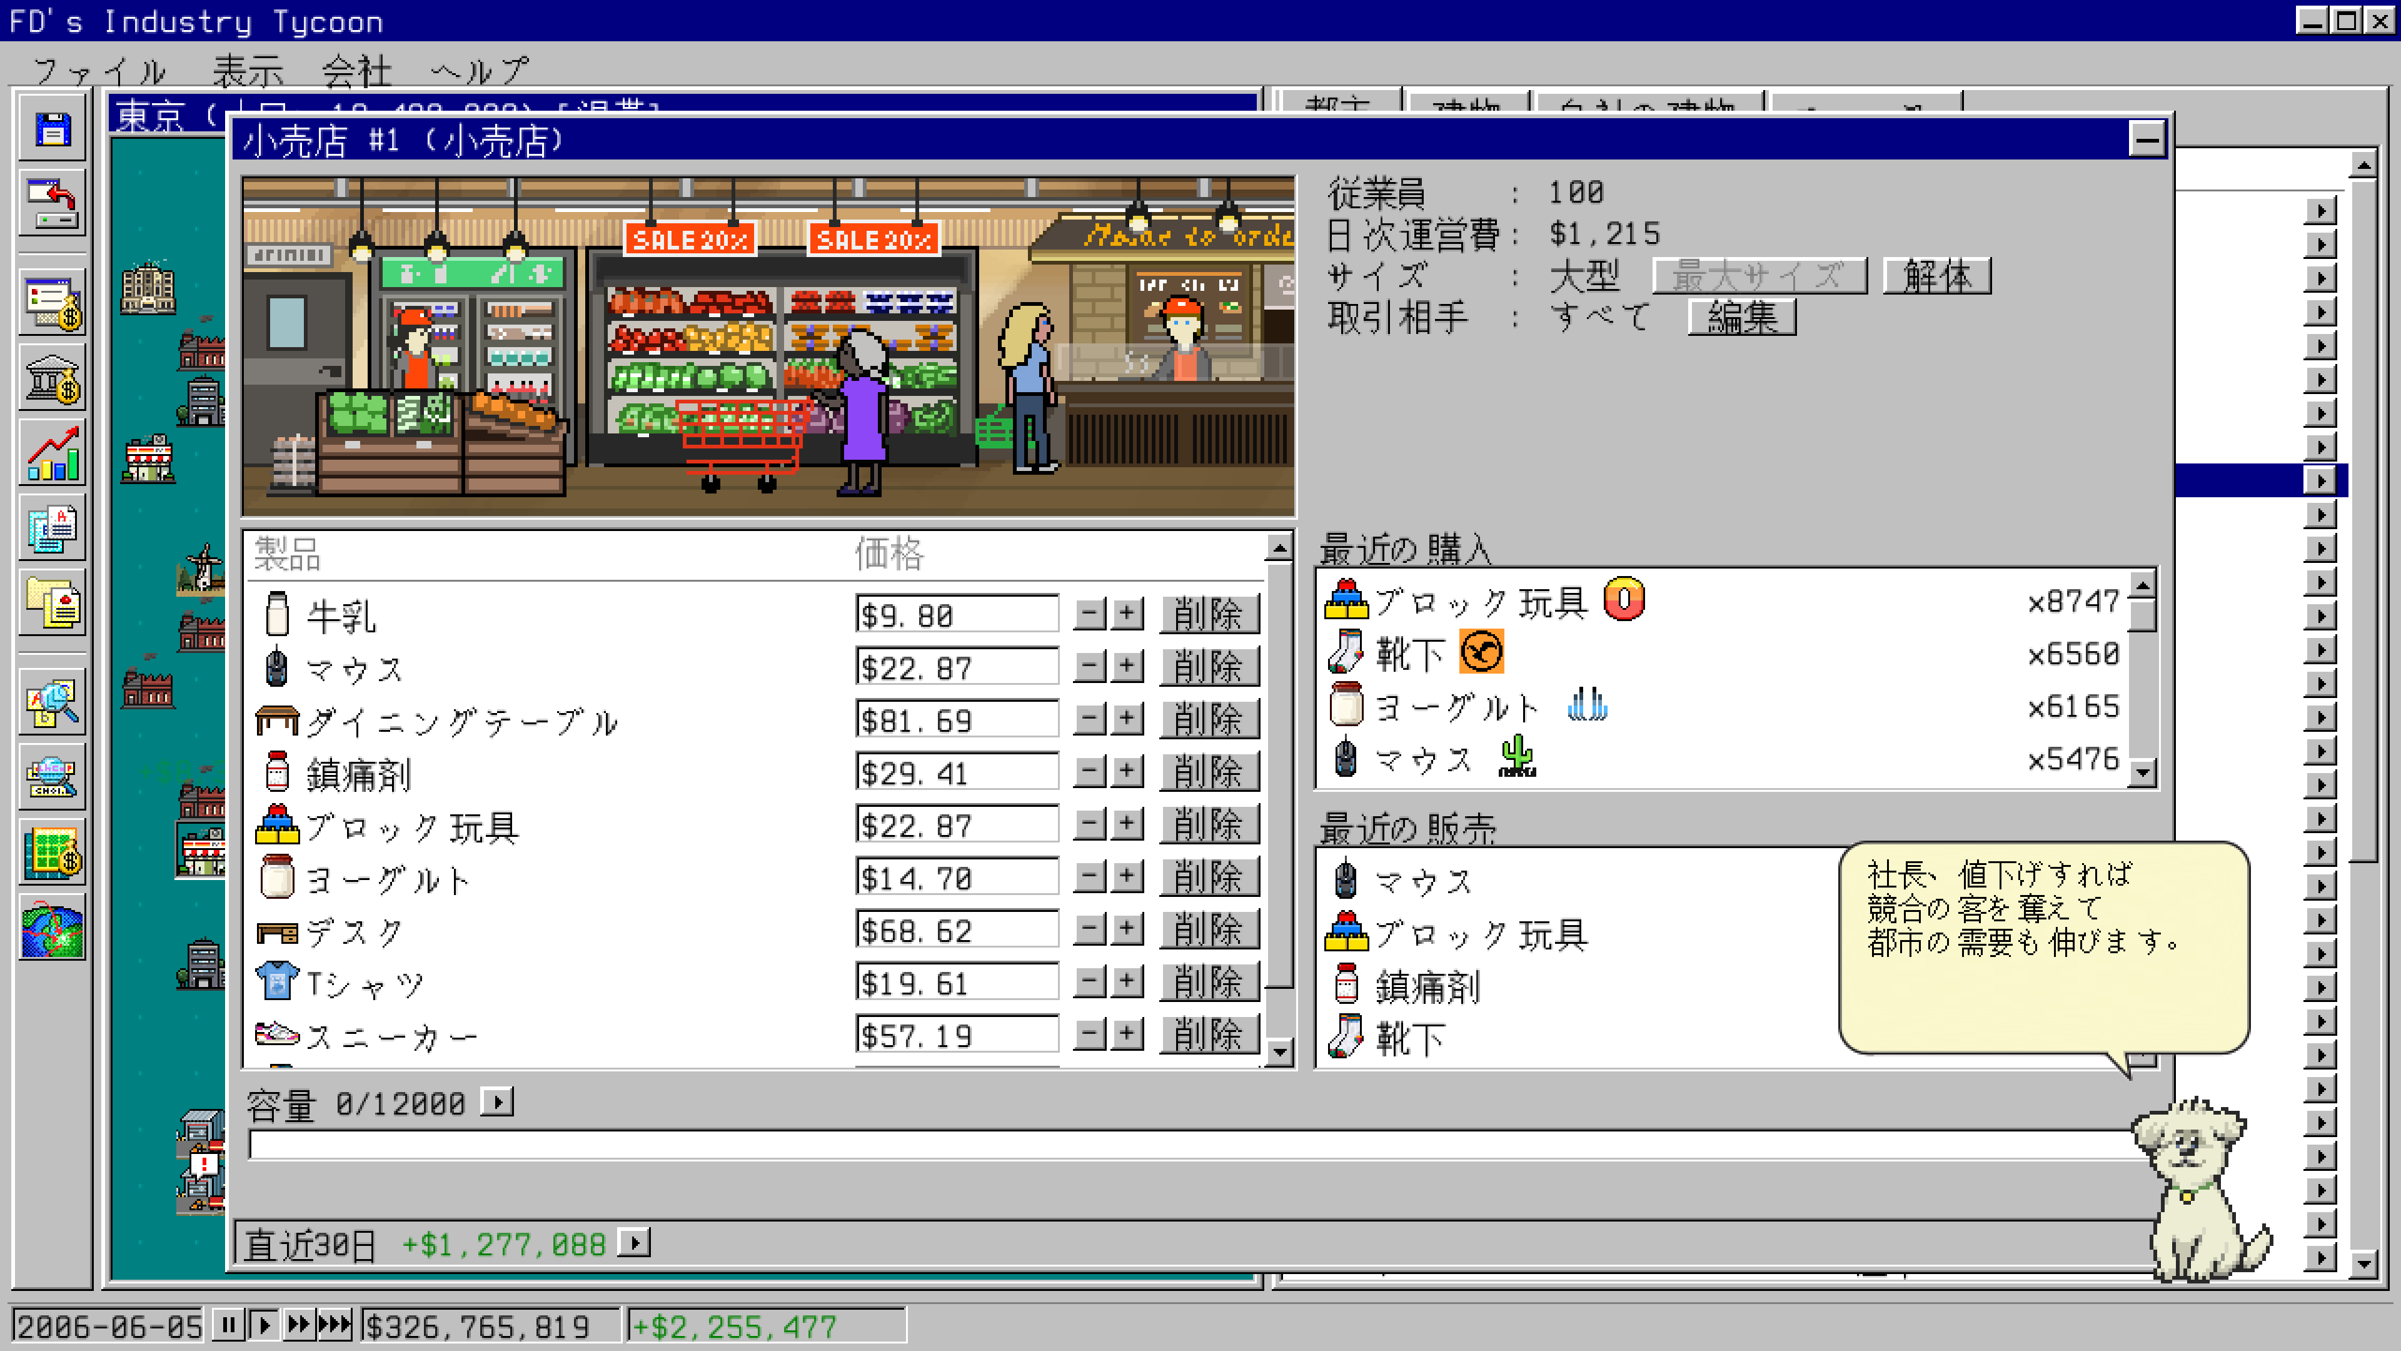Click the 最大サイズ button
This screenshot has height=1351, width=2401.
point(1759,276)
